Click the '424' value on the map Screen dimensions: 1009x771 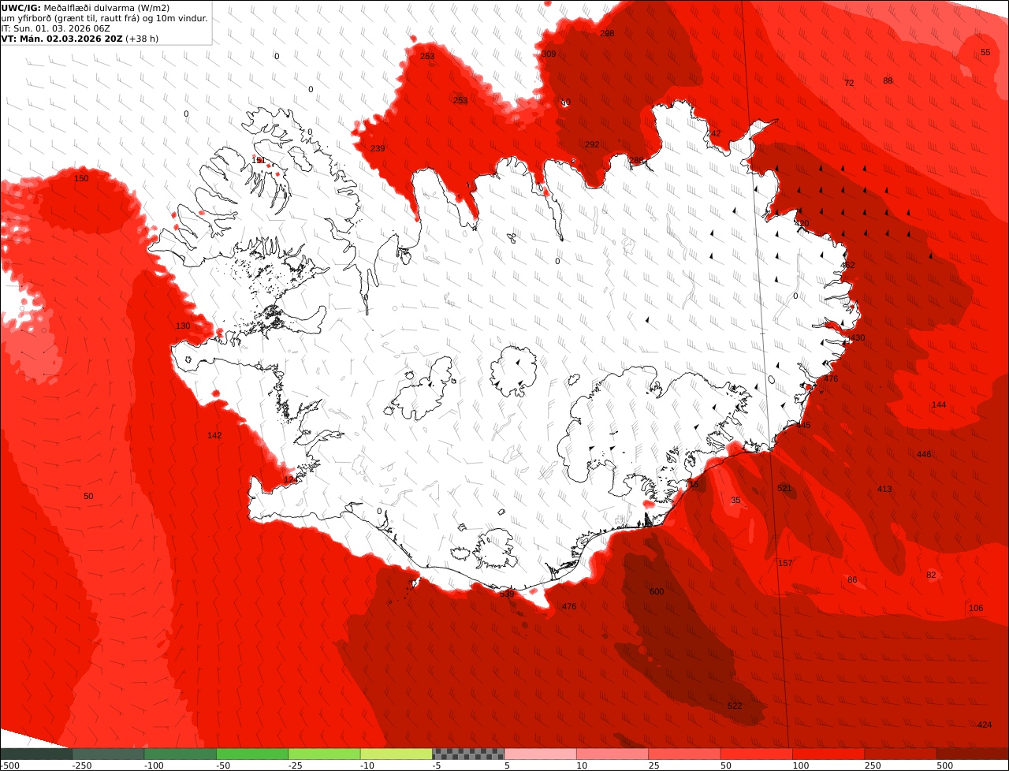[985, 725]
